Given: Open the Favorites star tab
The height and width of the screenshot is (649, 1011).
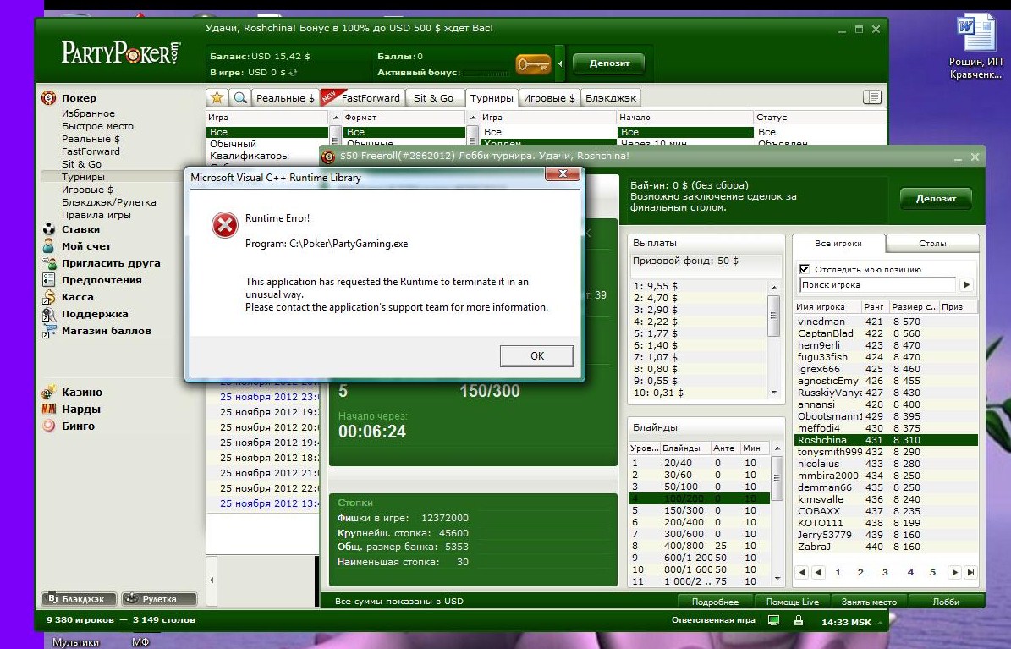Looking at the screenshot, I should (x=217, y=97).
